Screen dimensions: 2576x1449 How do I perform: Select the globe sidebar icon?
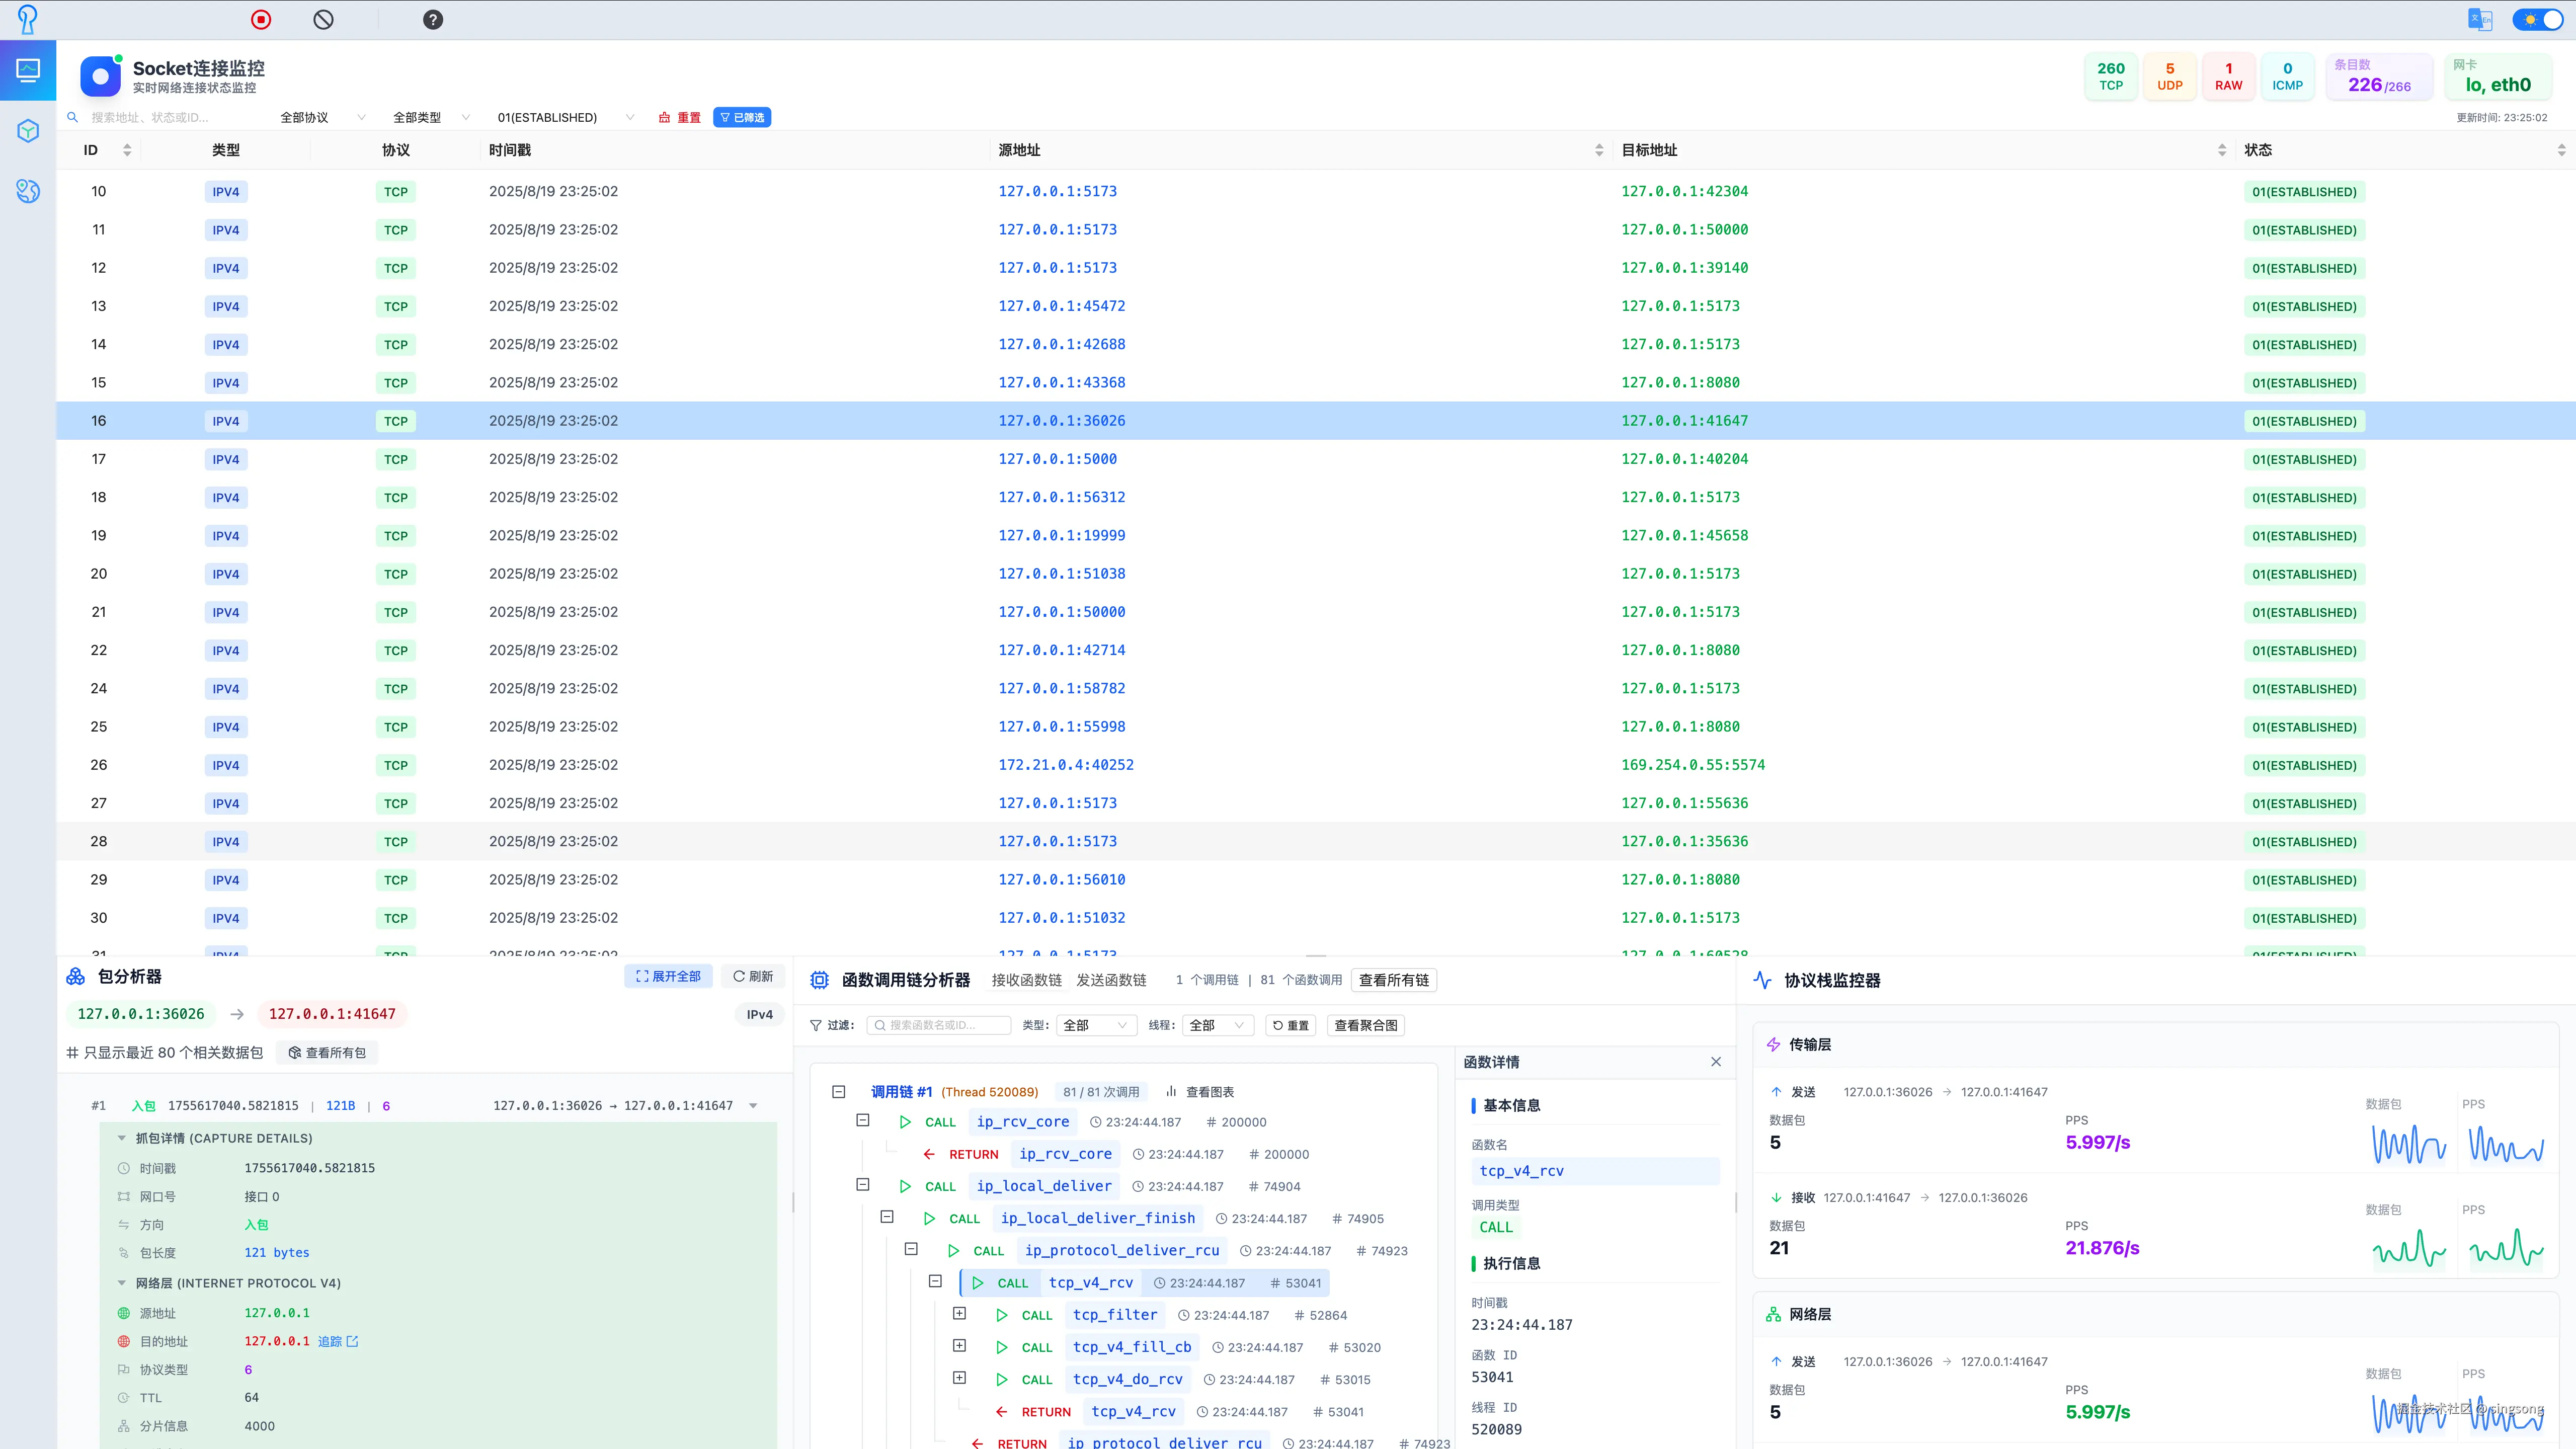(x=28, y=190)
